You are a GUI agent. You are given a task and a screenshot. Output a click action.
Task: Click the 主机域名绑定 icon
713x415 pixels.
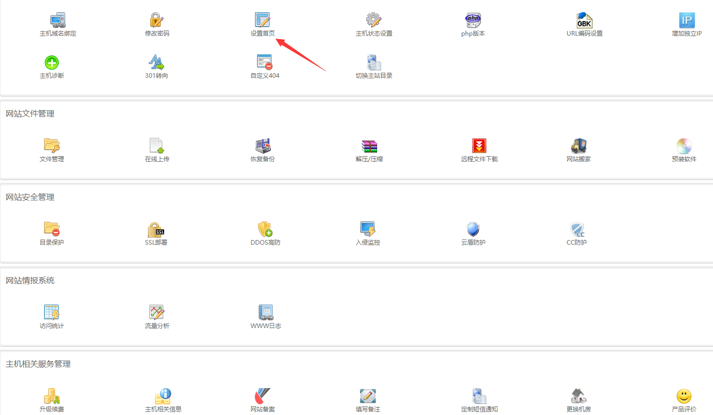(57, 20)
